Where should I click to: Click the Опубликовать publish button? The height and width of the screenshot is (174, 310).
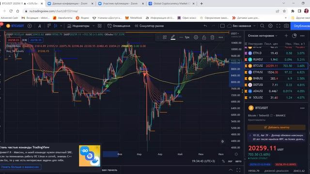point(300,26)
